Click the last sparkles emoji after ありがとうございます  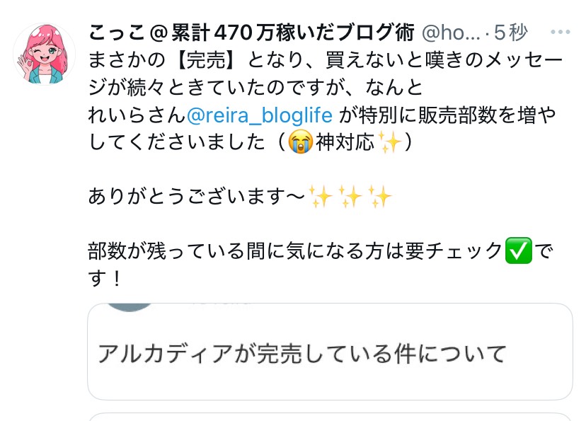(380, 197)
